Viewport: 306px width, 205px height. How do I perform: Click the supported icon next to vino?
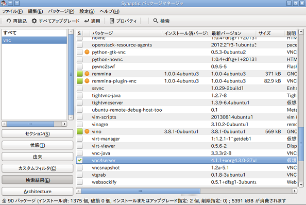[87, 131]
